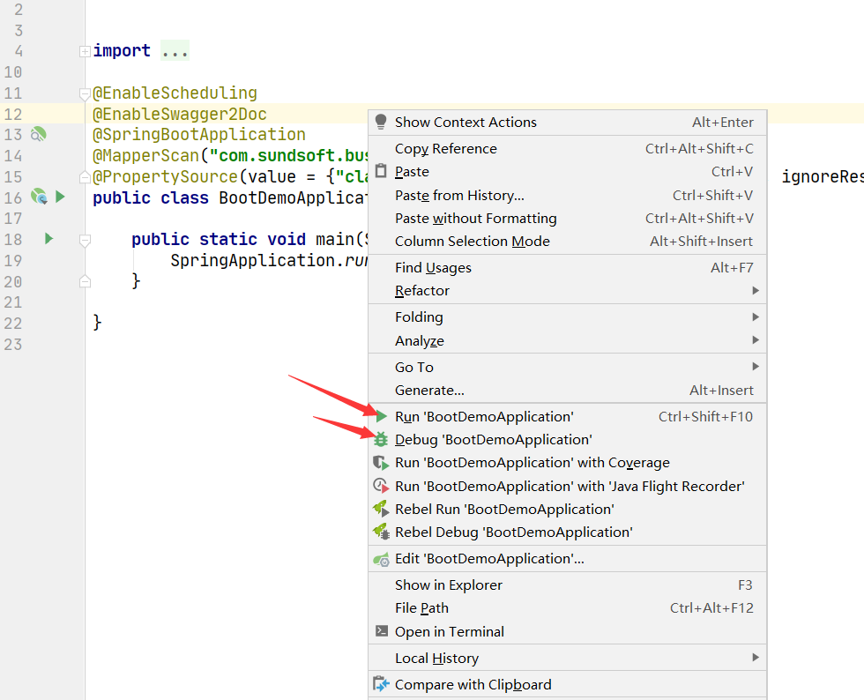The height and width of the screenshot is (700, 864).
Task: Collapse the main method fold on line 18
Action: click(x=85, y=241)
